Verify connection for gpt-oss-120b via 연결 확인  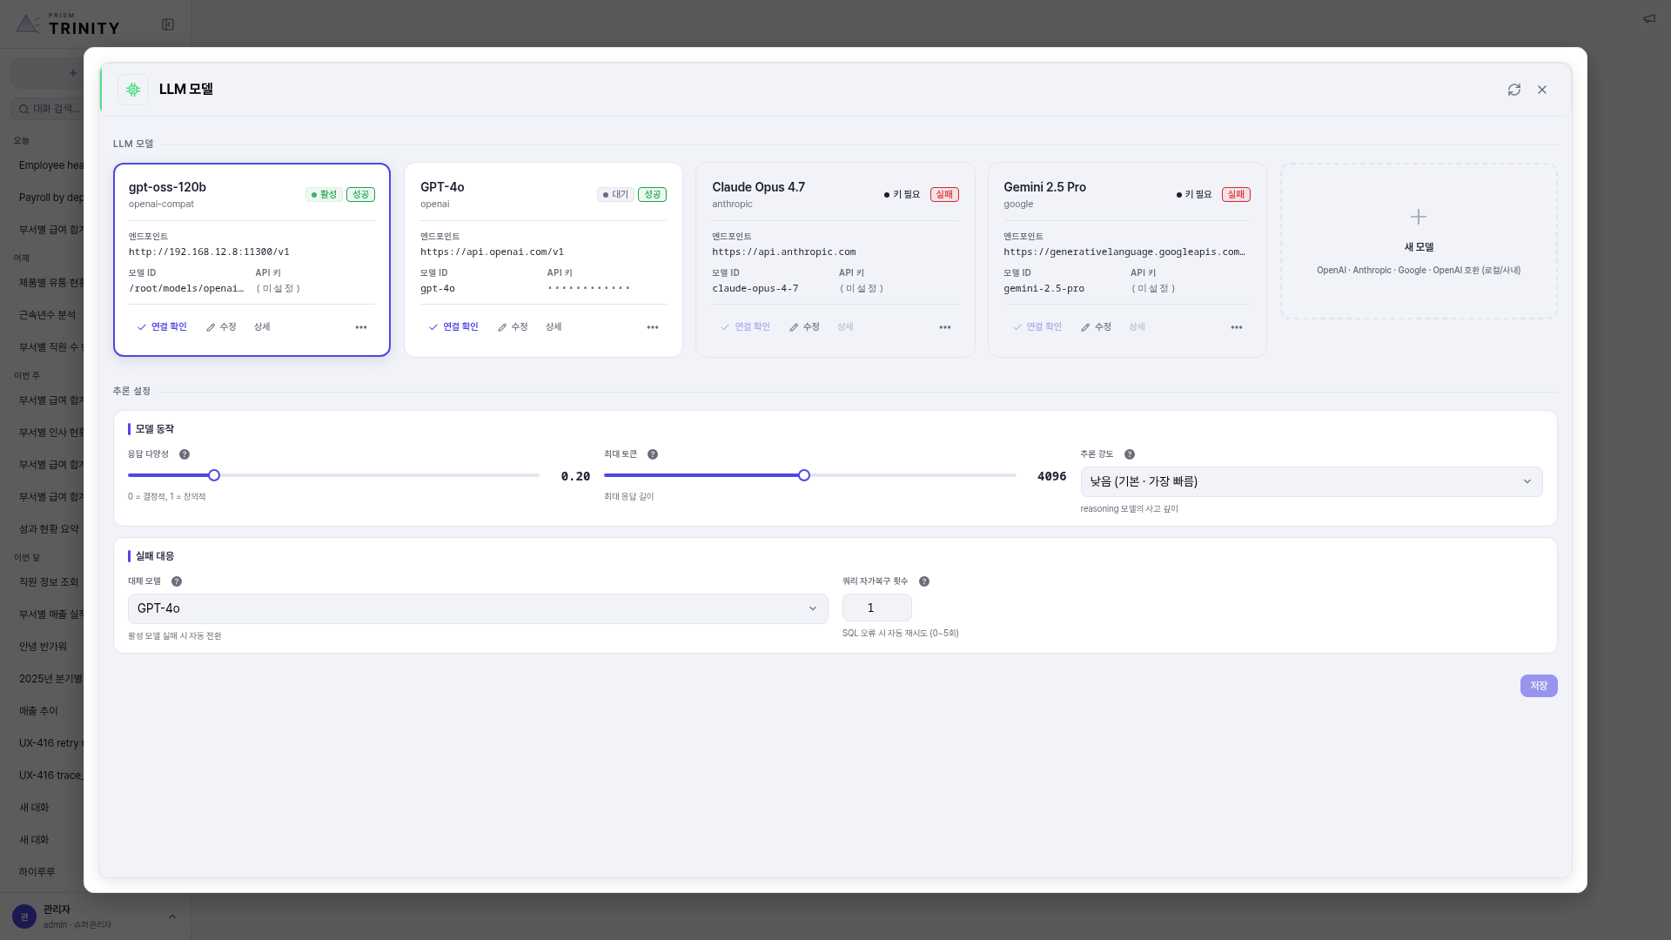point(162,327)
